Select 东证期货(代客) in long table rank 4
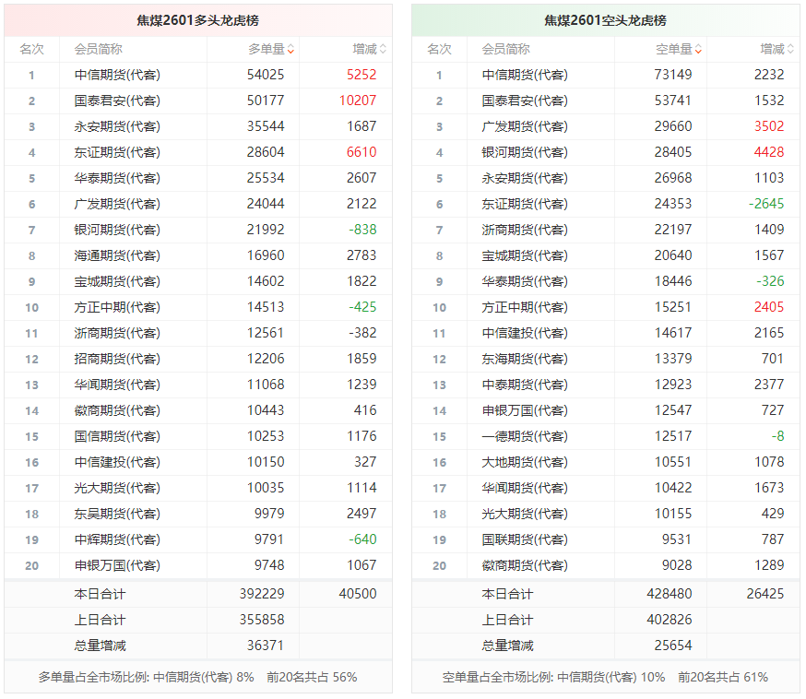Screen dimensions: 806x699 (117, 153)
